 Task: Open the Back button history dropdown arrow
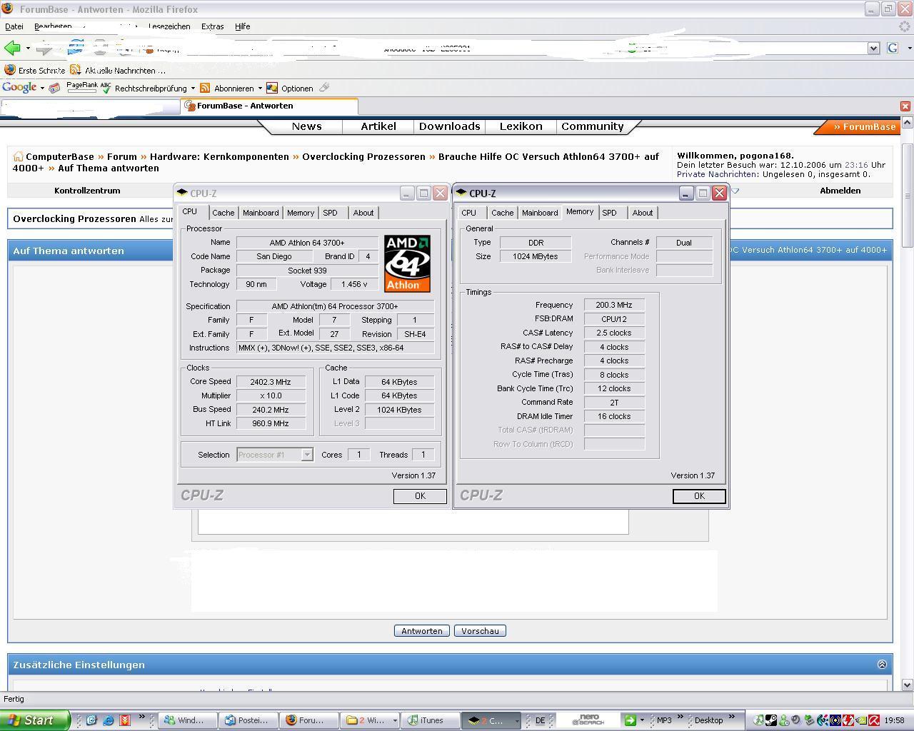click(28, 48)
